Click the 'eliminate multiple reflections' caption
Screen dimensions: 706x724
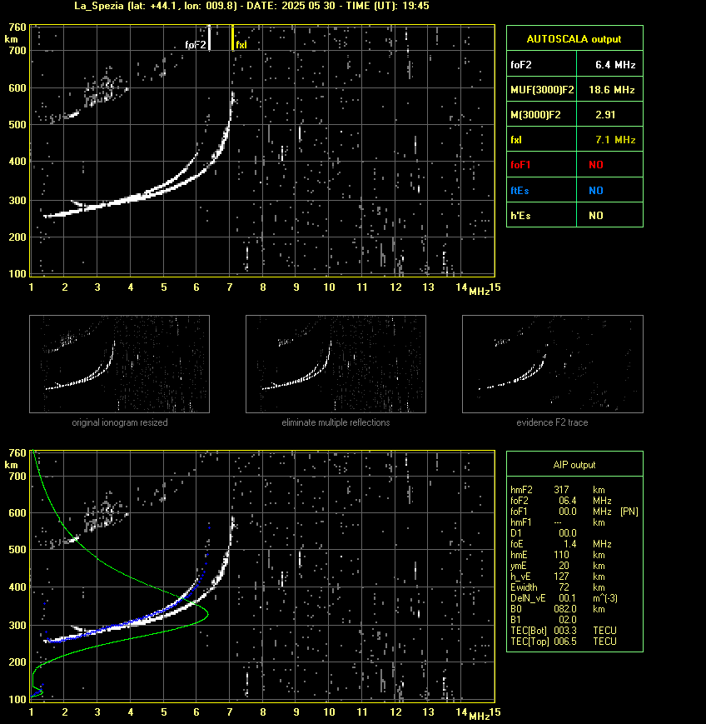click(336, 422)
